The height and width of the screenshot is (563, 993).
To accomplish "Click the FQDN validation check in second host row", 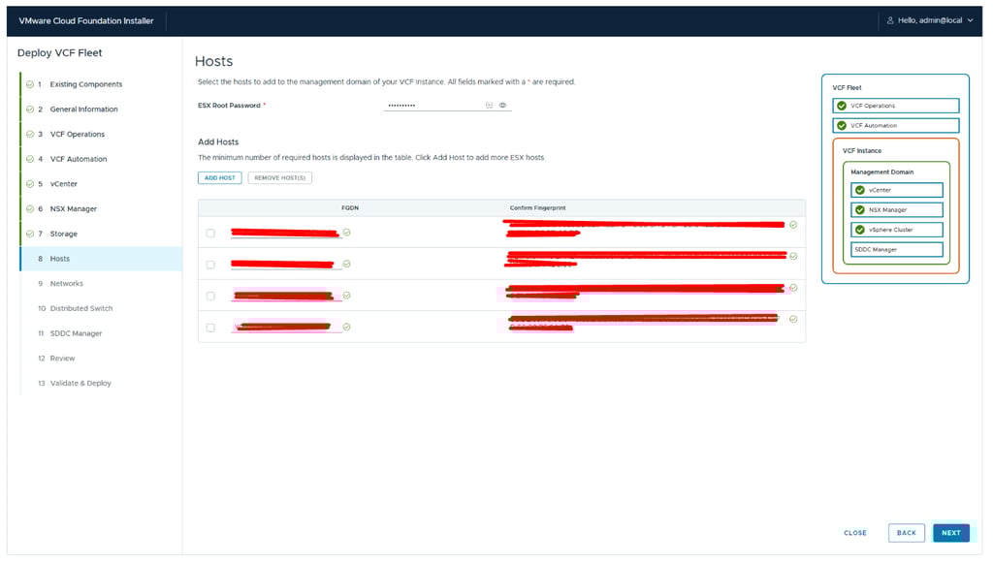I will pos(347,265).
